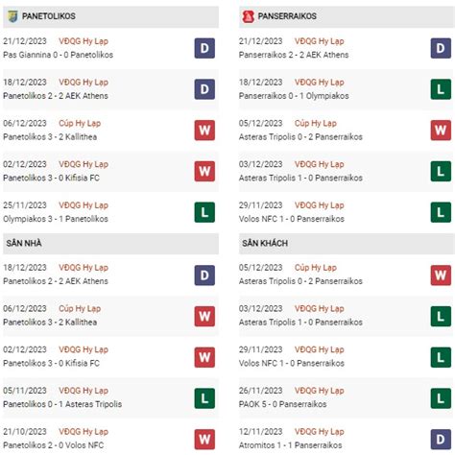Click the L badge for Olympiakos 3-1 Panetolikos
Image resolution: width=455 pixels, height=455 pixels.
tap(204, 212)
